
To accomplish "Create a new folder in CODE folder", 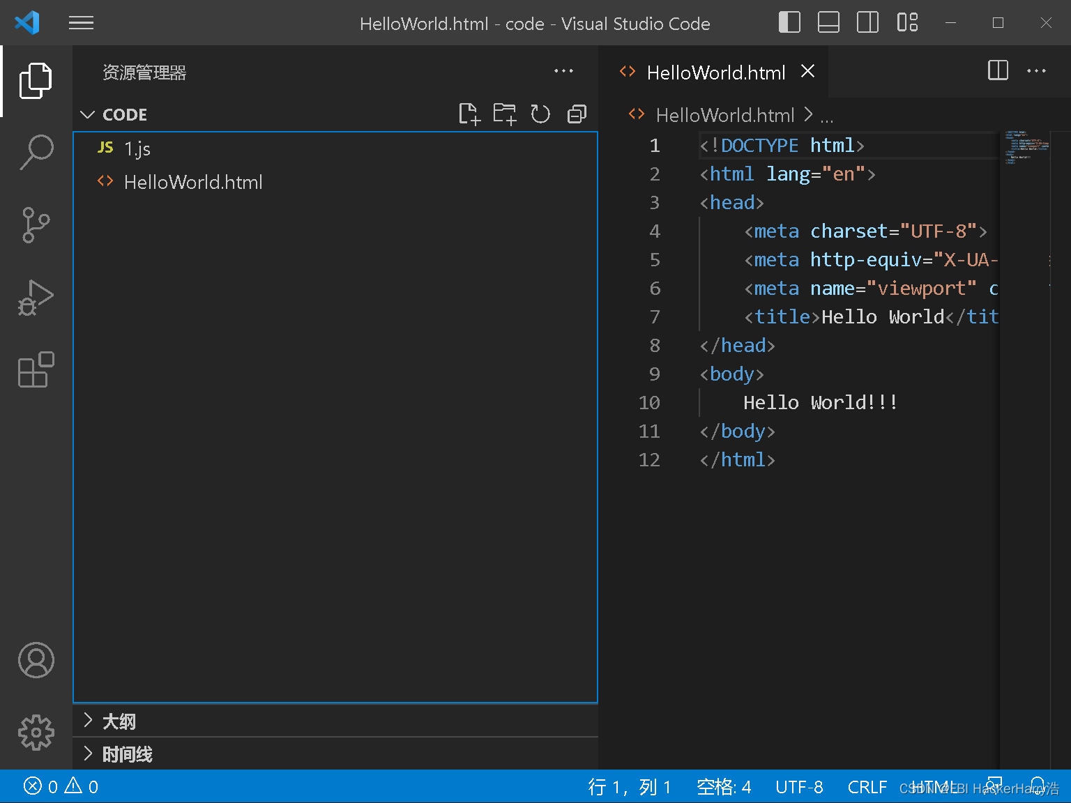I will tap(505, 114).
